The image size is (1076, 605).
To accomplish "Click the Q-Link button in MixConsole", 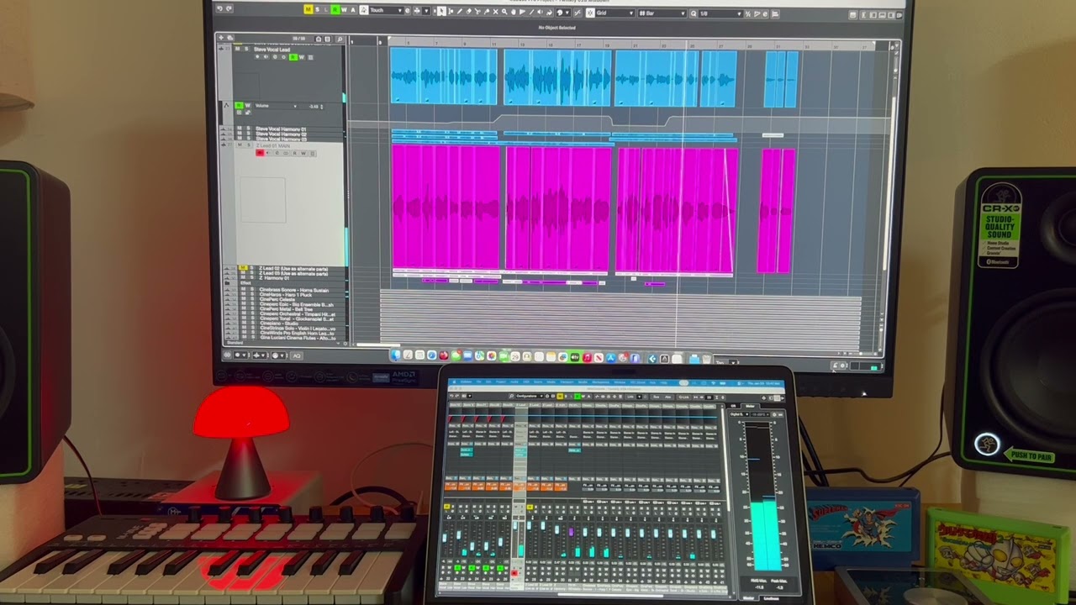I will [x=683, y=397].
